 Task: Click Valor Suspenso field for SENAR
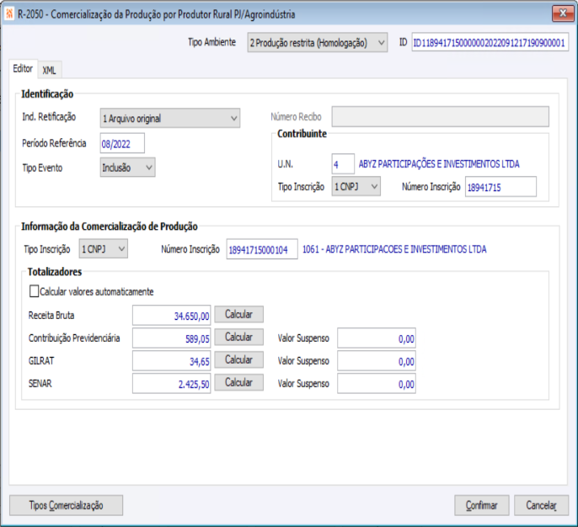click(377, 384)
